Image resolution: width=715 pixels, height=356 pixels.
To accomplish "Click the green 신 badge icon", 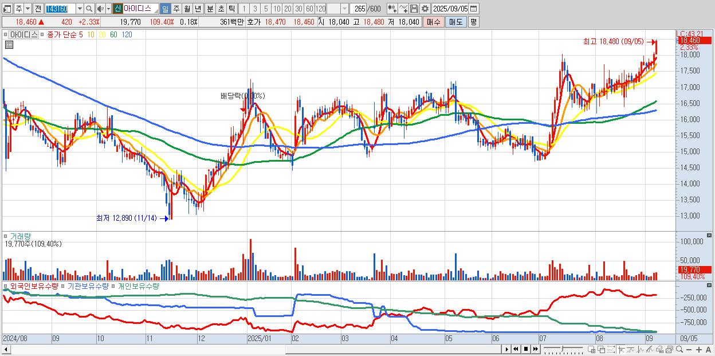I will click(x=117, y=9).
